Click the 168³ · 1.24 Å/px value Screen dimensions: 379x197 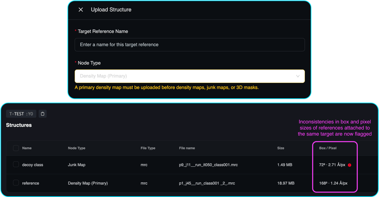tap(333, 183)
